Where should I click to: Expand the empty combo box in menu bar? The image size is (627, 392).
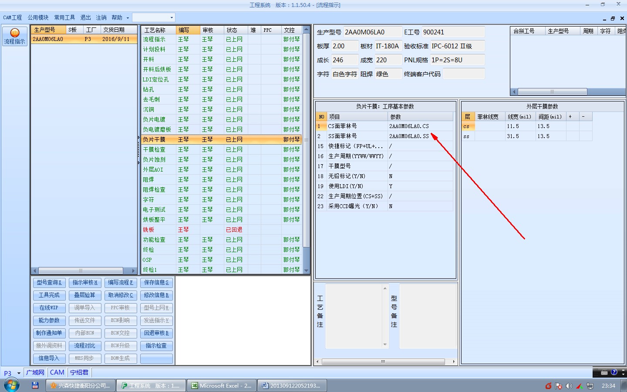pos(172,17)
